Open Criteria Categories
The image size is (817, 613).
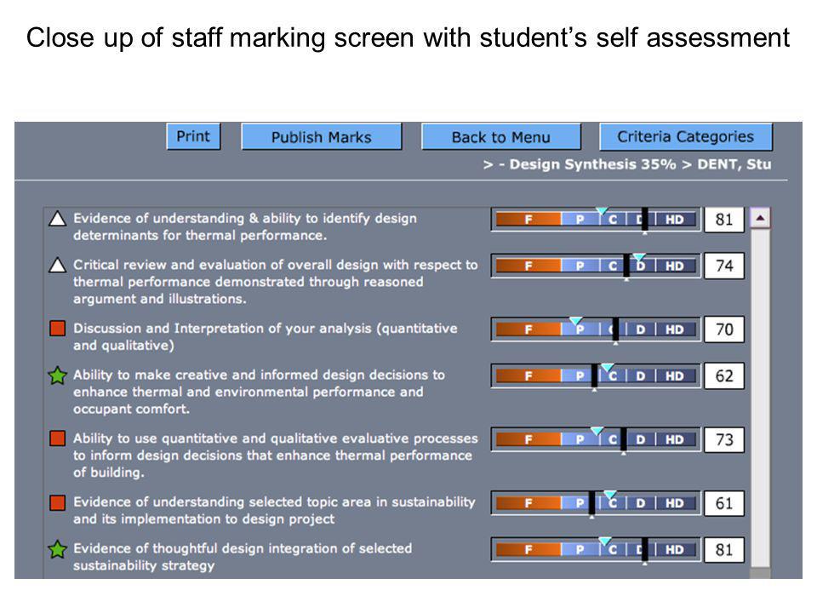686,136
